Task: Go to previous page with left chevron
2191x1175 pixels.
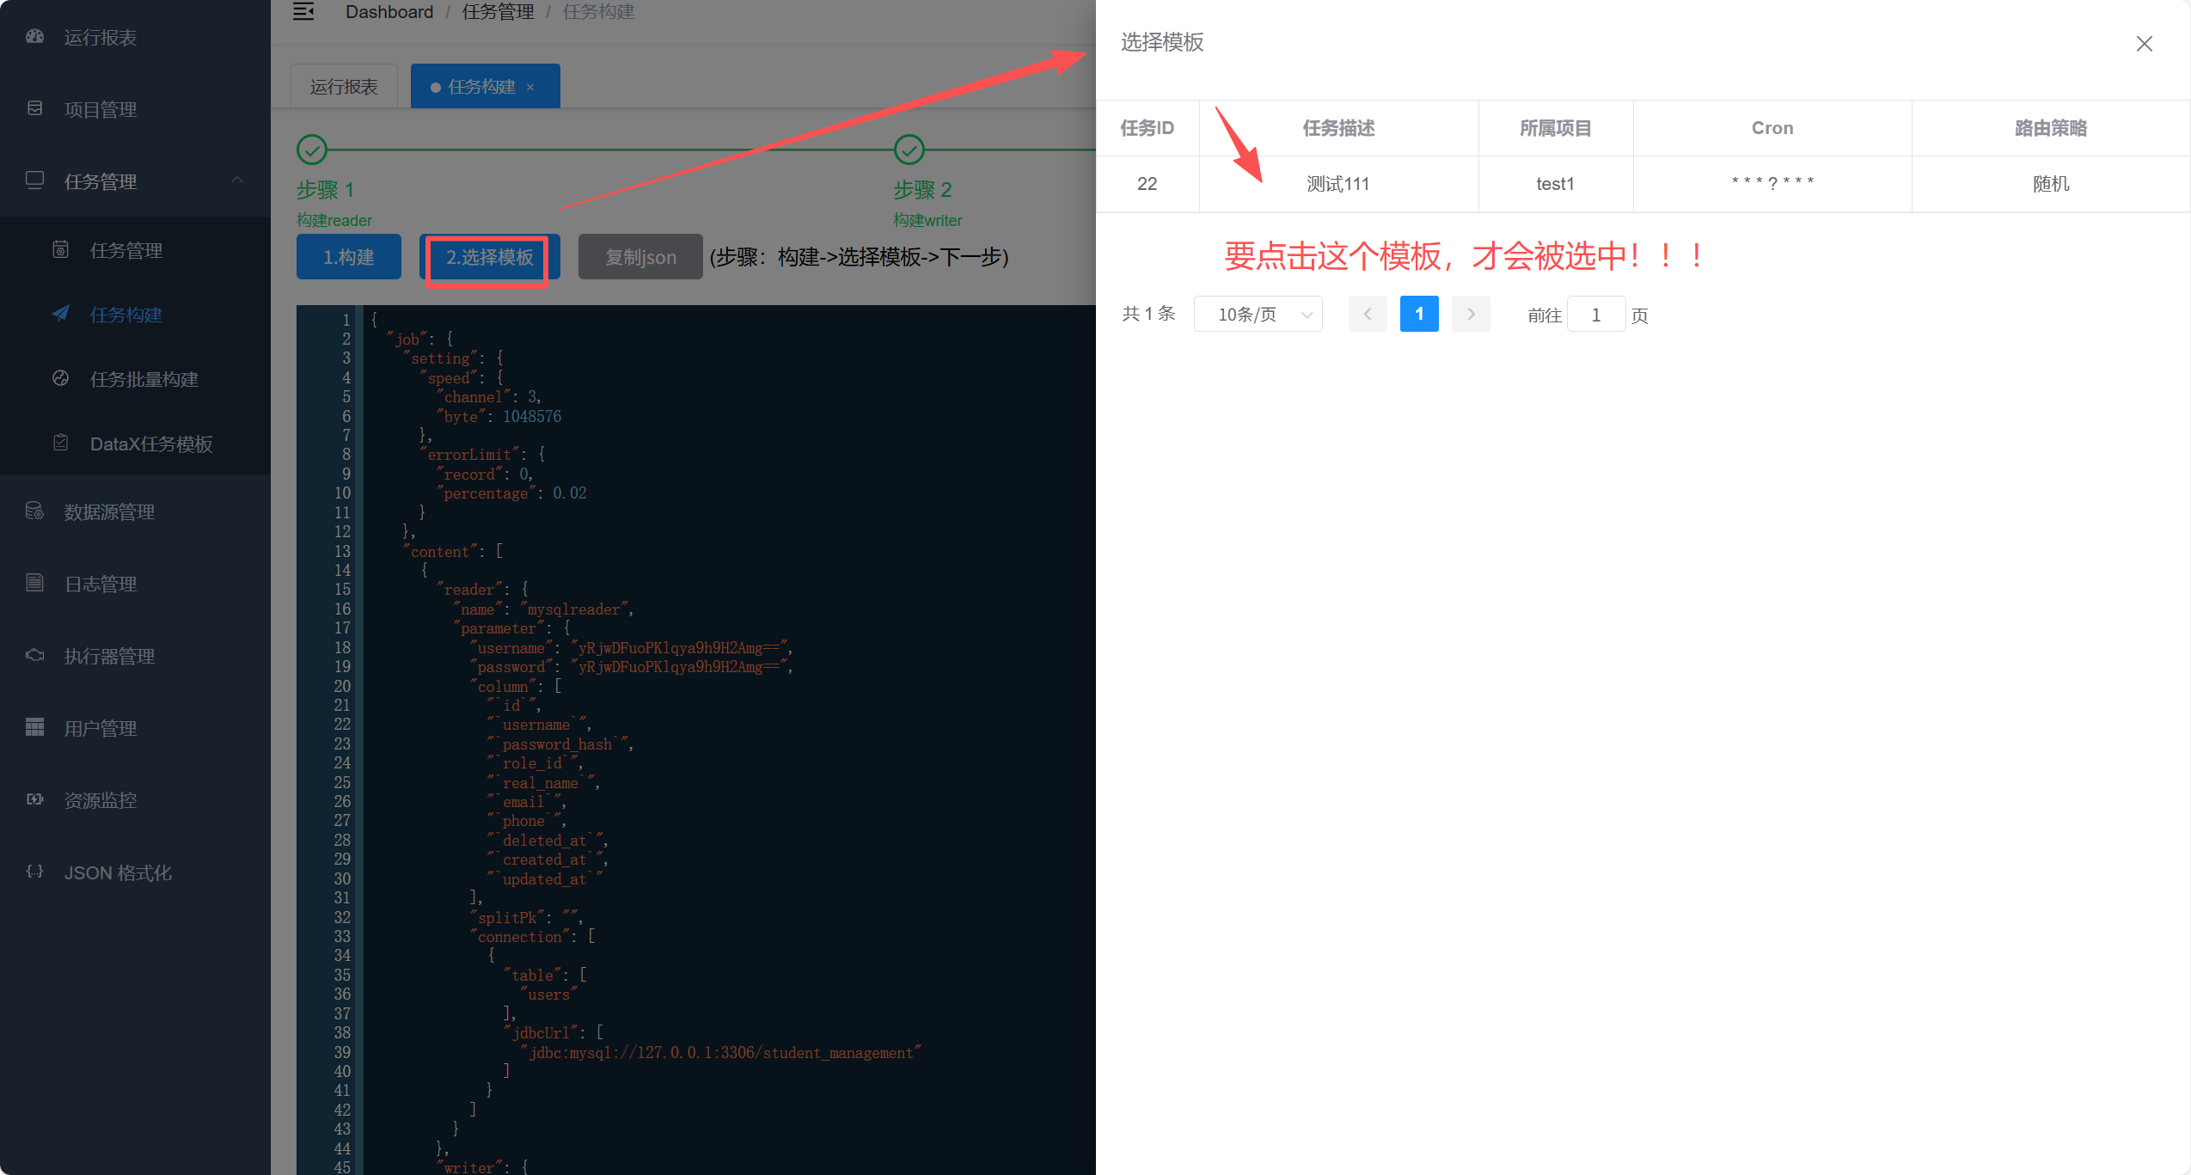Action: tap(1367, 315)
